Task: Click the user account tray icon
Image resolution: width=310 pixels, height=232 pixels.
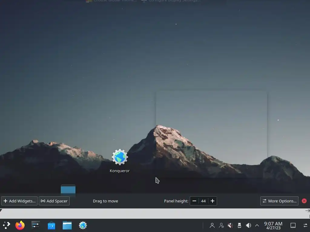Action: pos(212,225)
